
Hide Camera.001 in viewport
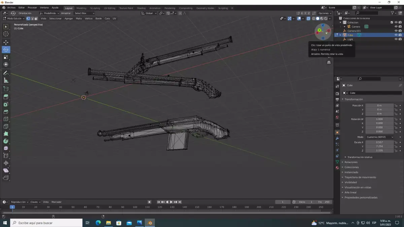coord(396,31)
